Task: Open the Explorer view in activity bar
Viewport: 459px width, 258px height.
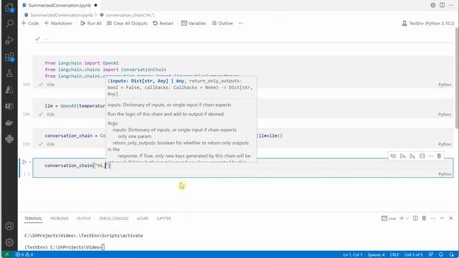Action: click(9, 7)
